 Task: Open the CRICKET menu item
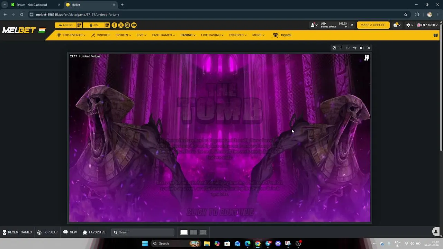[101, 35]
